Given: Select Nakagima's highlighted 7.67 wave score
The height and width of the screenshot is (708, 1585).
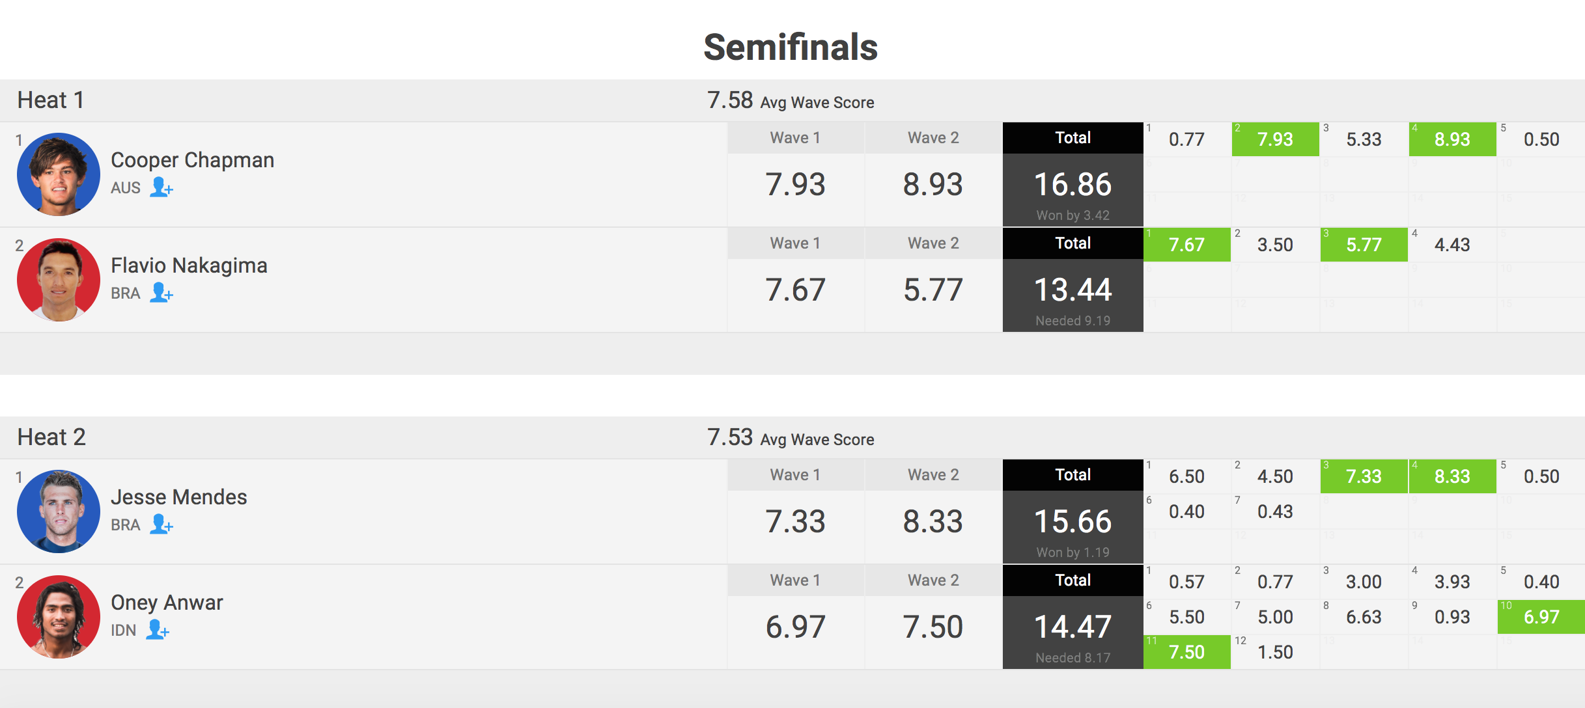Looking at the screenshot, I should (1186, 245).
